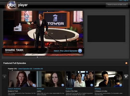Viewport: 130px width, 96px height.
Task: Show next featured episodes with right arrow
Action: (126, 77)
